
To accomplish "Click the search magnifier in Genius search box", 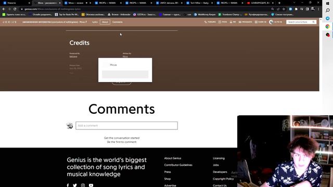I will (313, 22).
